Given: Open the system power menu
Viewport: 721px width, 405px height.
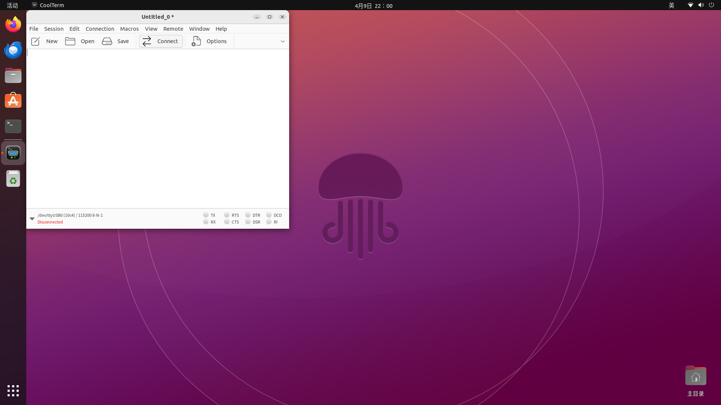Looking at the screenshot, I should click(x=711, y=5).
